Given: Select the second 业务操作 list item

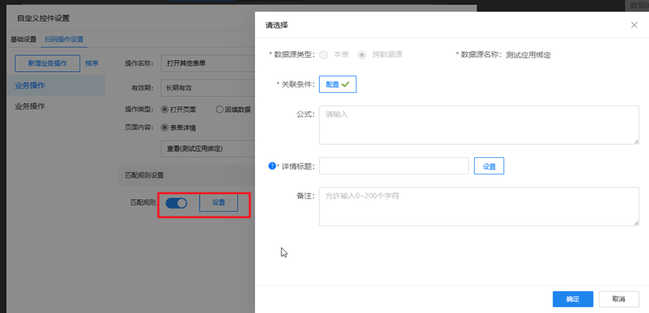Looking at the screenshot, I should click(56, 106).
